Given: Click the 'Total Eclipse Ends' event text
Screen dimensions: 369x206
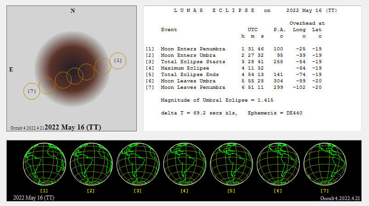Looking at the screenshot, I should coord(190,74).
